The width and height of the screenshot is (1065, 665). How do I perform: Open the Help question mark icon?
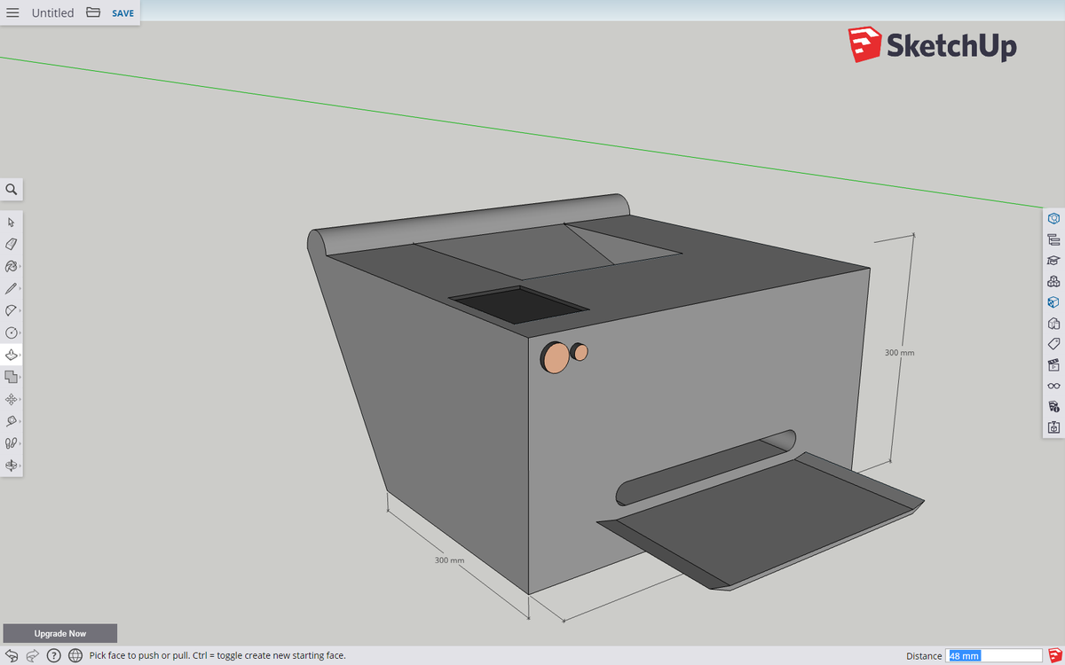tap(53, 655)
